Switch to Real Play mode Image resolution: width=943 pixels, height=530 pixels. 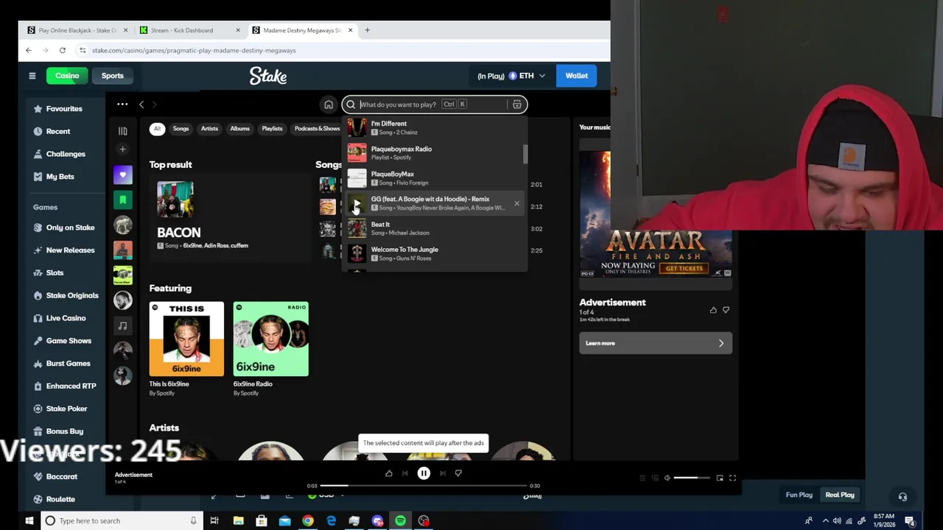[x=840, y=495]
